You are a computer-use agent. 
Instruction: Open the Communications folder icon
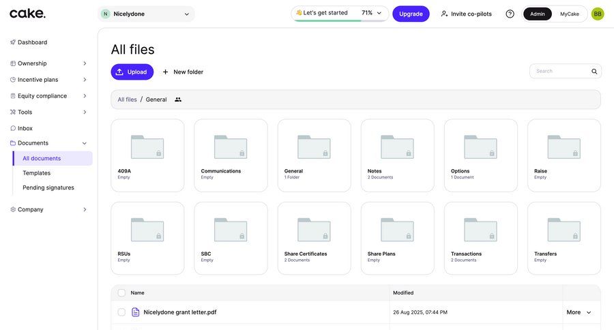tap(231, 147)
